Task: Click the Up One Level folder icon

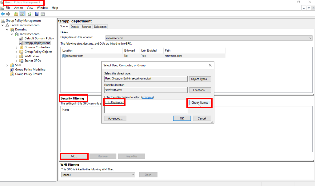Action: tap(16, 14)
